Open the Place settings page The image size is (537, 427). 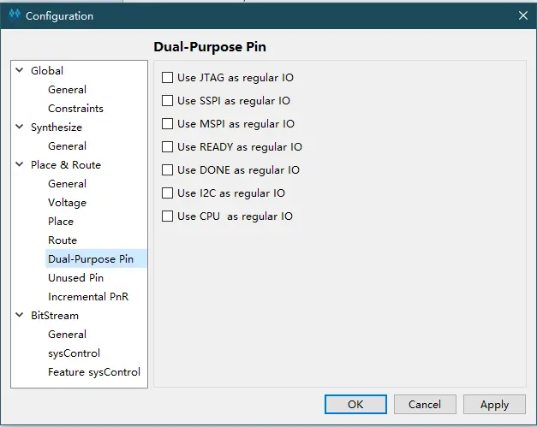(61, 222)
